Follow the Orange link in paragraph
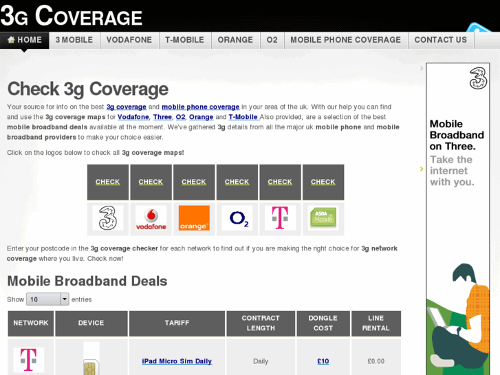 pyautogui.click(x=202, y=117)
